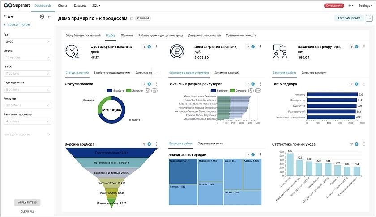Click the favorite star next to dashboard title
This screenshot has width=376, height=217.
coord(131,18)
